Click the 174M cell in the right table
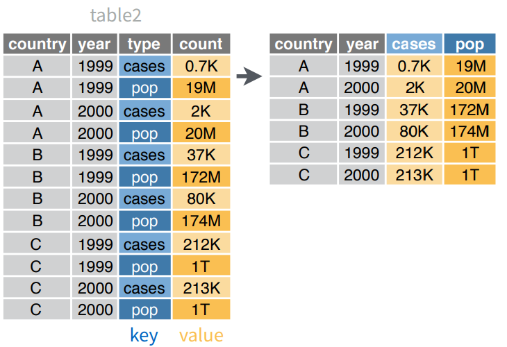The image size is (507, 347). pos(469,131)
